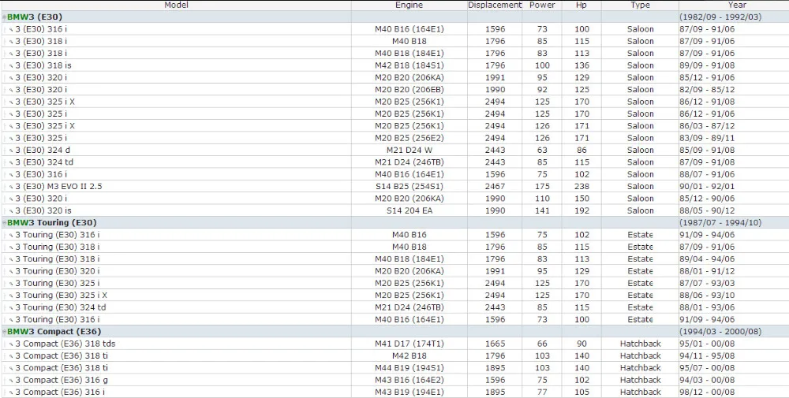The image size is (789, 398).
Task: Click engine cell M43 B16 (164E2)
Action: 409,380
